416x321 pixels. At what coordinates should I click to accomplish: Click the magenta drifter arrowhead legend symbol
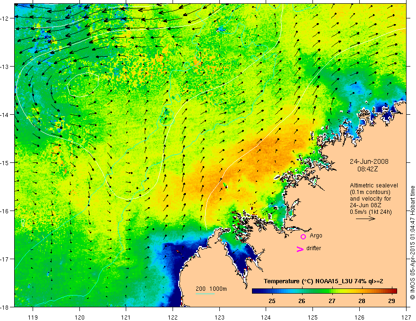point(300,249)
